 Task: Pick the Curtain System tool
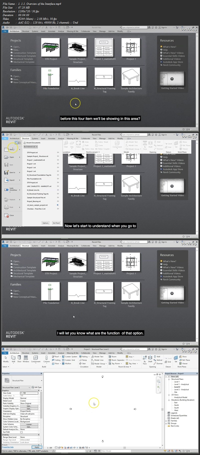pyautogui.click(x=70, y=357)
